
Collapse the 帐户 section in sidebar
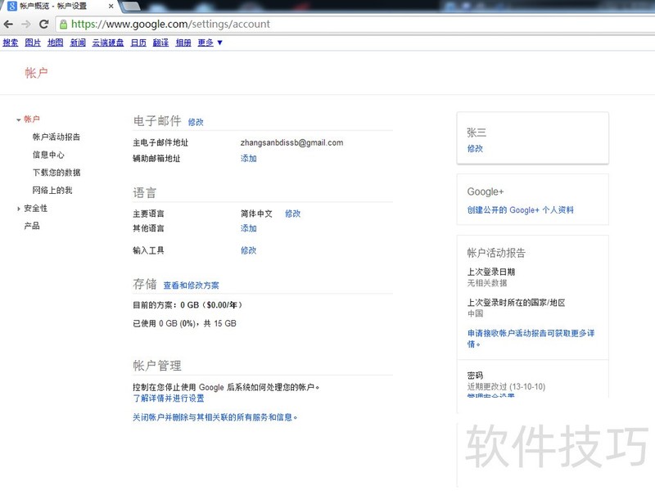(x=18, y=119)
